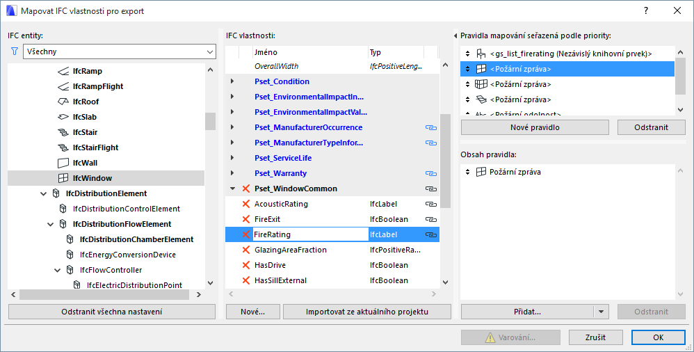Click the red X beside the FireRating property
694x352 pixels.
(245, 234)
